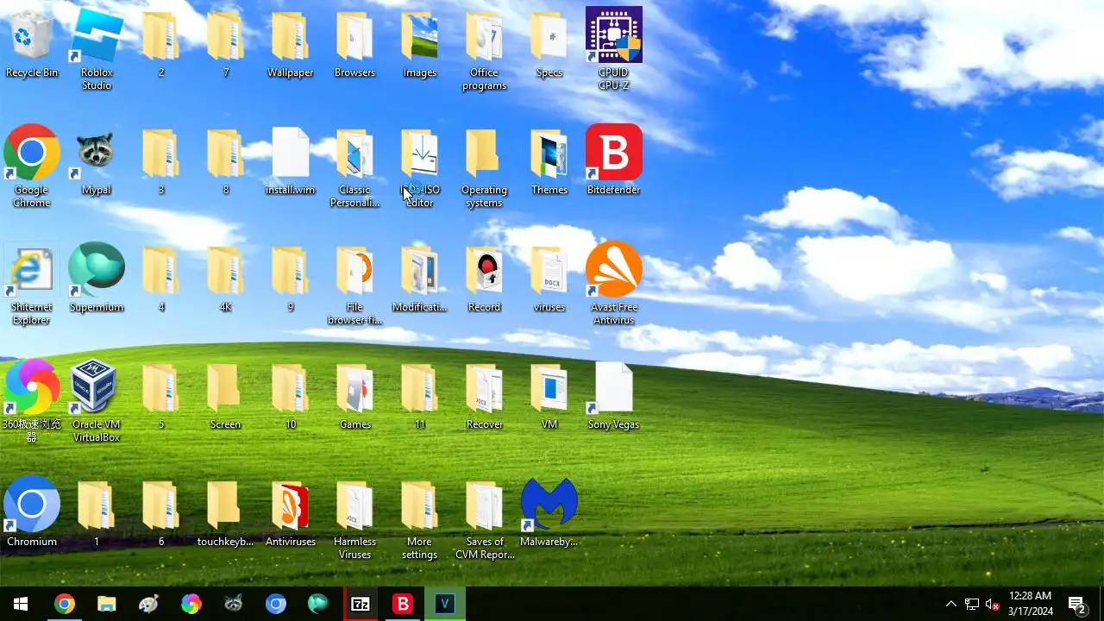Select the folder named 2

point(161,43)
